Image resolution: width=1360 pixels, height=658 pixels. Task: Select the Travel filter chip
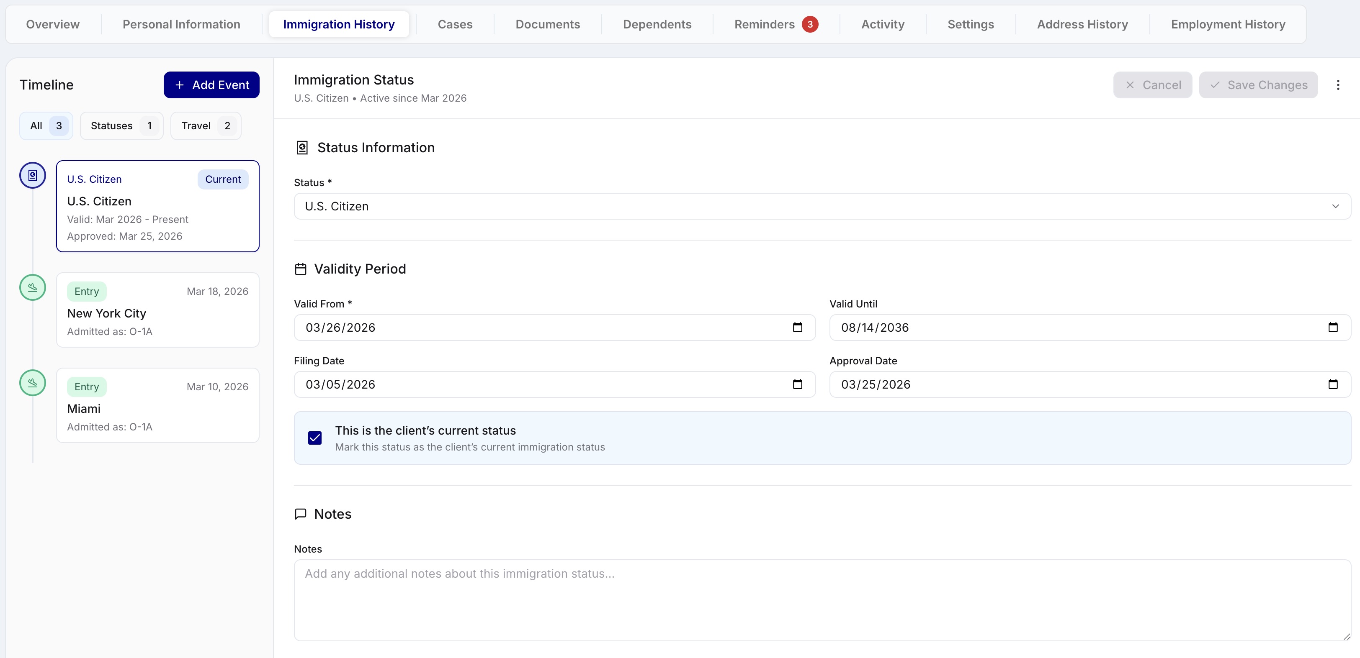tap(205, 125)
